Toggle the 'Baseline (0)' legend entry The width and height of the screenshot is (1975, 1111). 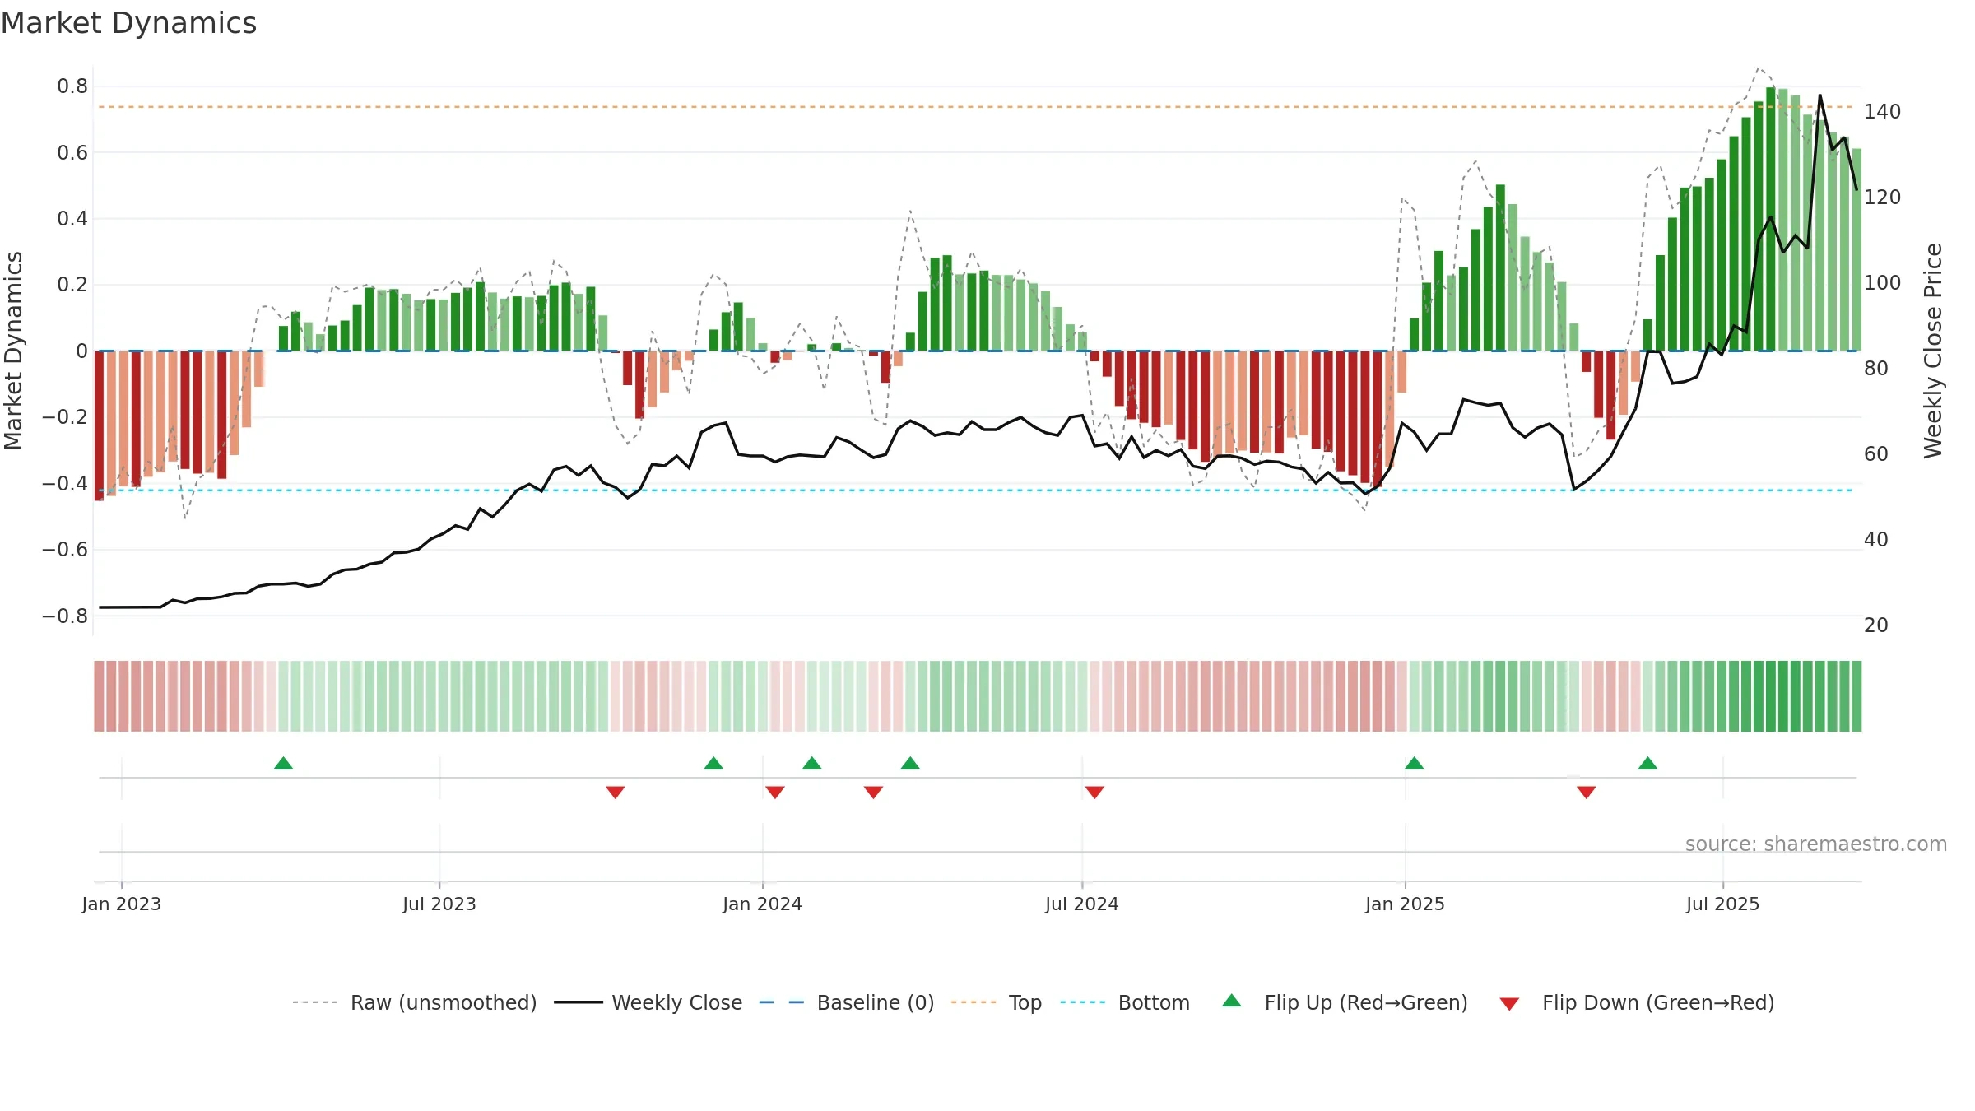click(x=876, y=1002)
